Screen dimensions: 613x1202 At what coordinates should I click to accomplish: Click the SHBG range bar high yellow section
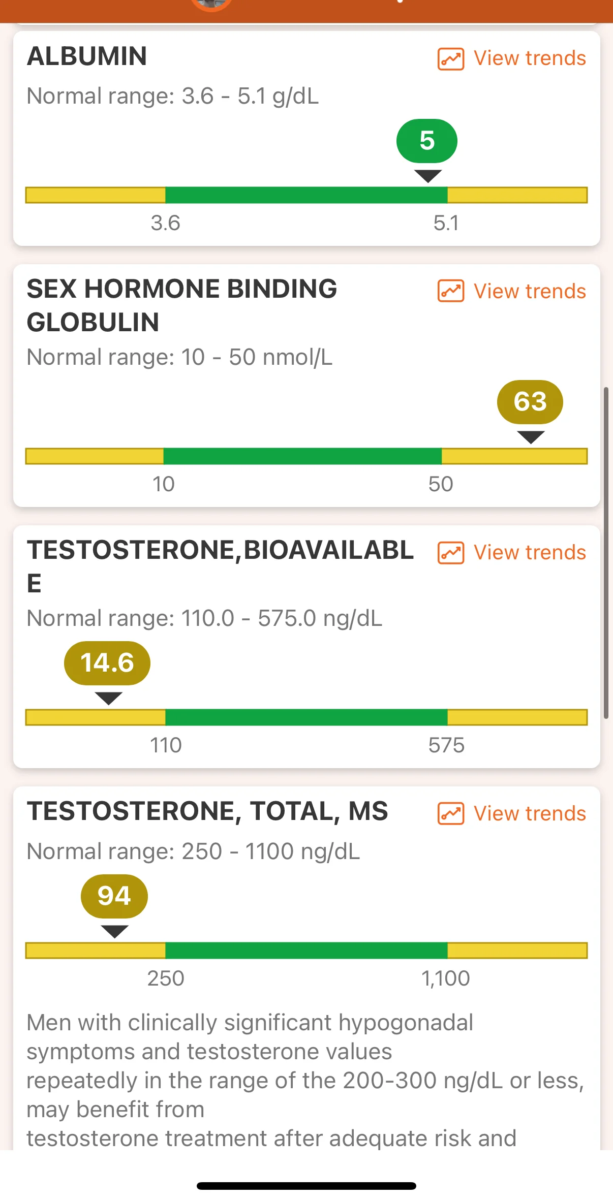(513, 456)
